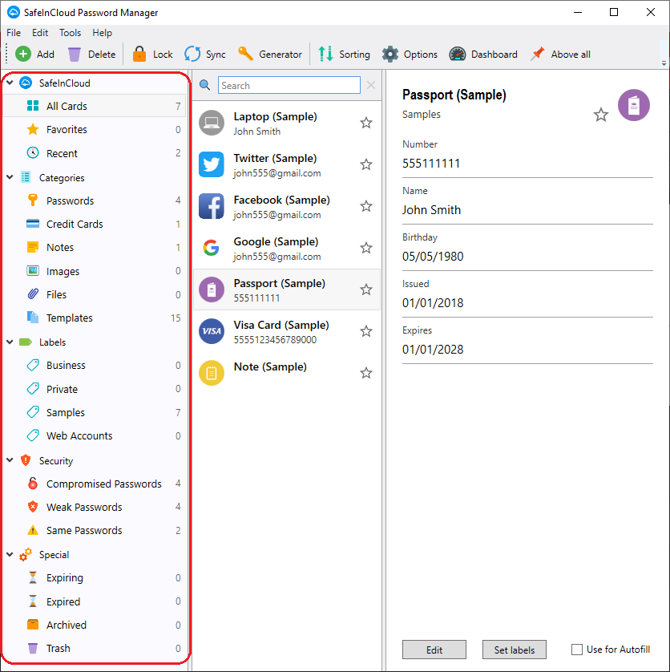This screenshot has width=670, height=672.
Task: Pin the window with the Above all icon
Action: coord(538,54)
